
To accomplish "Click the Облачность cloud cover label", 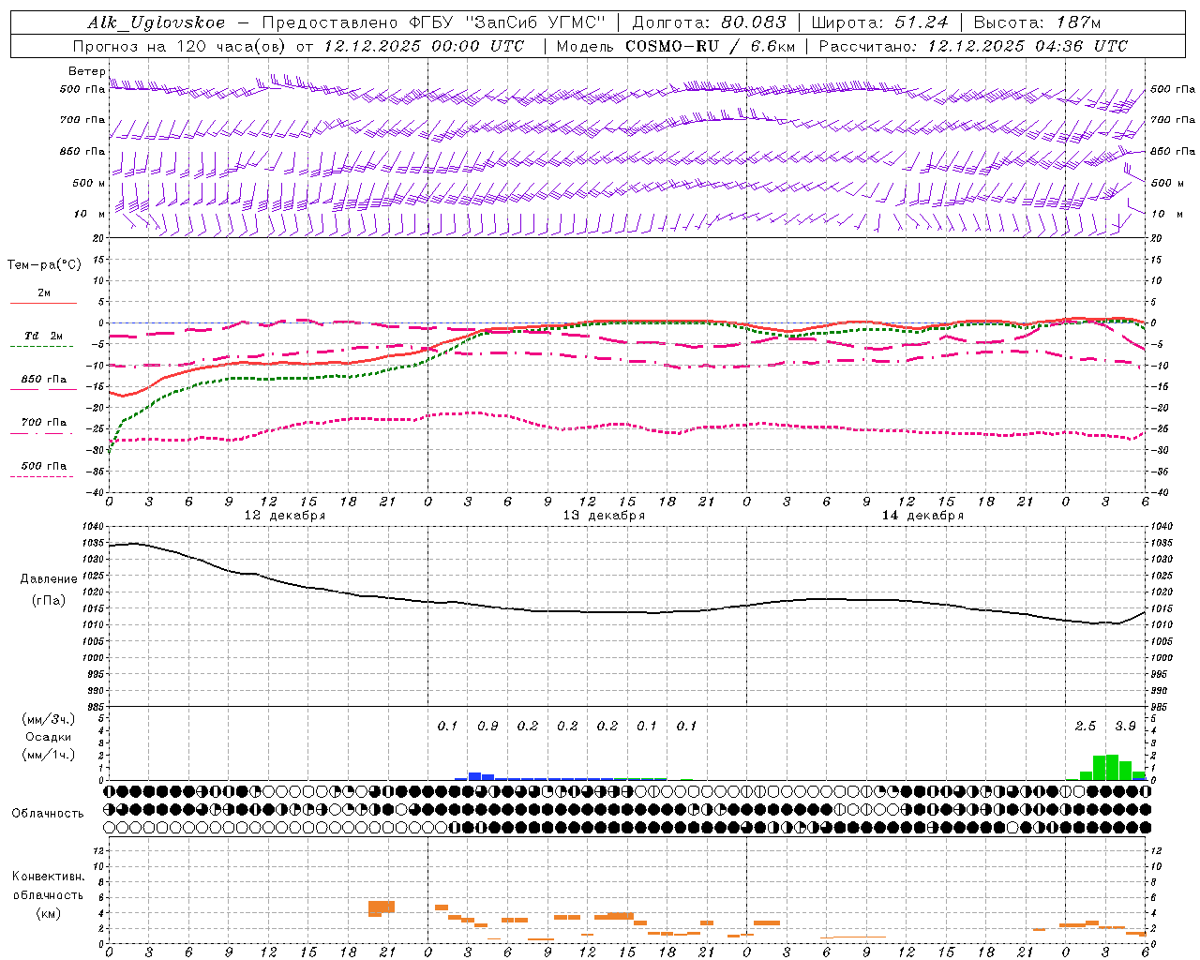I will pyautogui.click(x=48, y=814).
